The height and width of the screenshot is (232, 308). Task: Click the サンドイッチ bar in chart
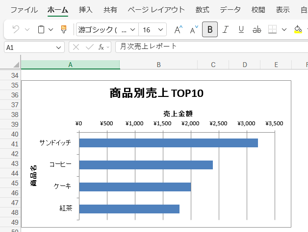[169, 143]
